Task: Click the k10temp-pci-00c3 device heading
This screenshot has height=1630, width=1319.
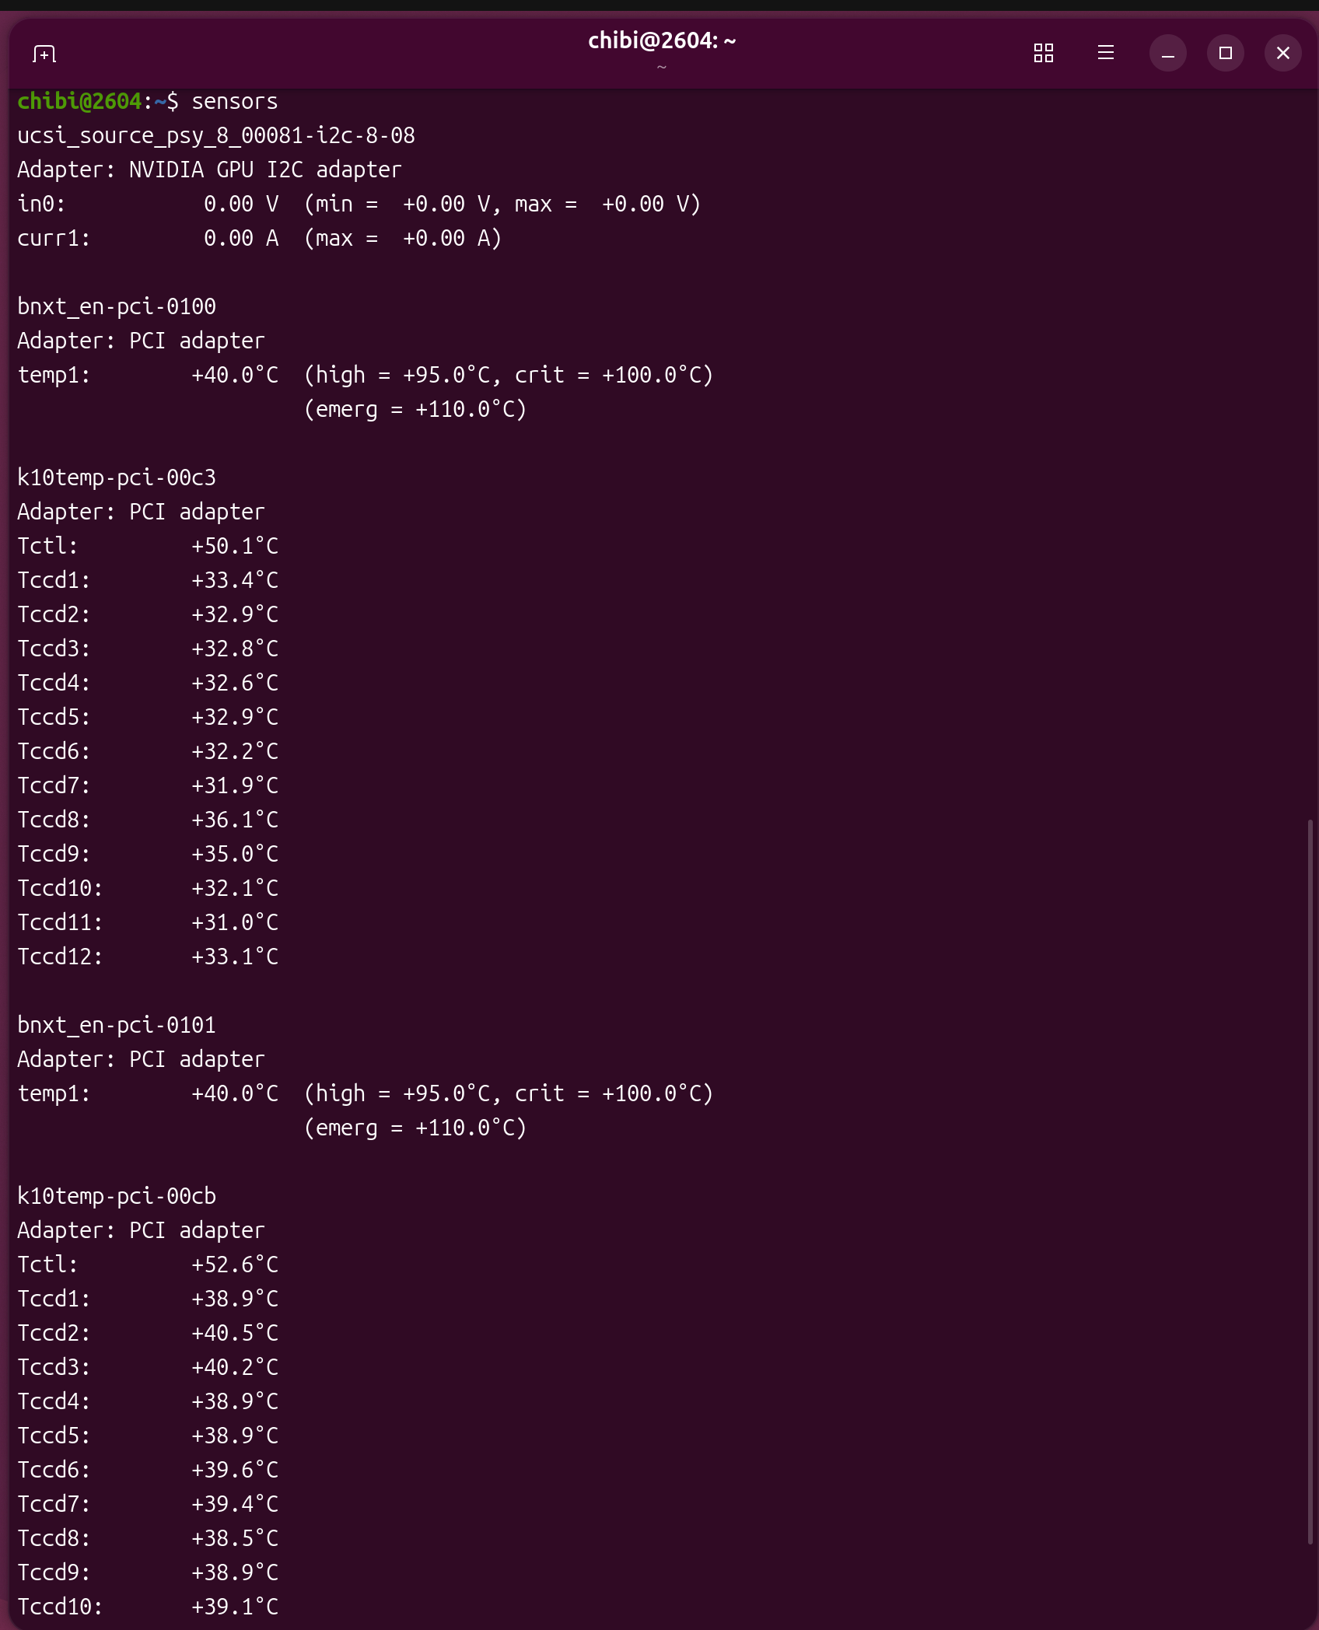Action: pos(117,478)
